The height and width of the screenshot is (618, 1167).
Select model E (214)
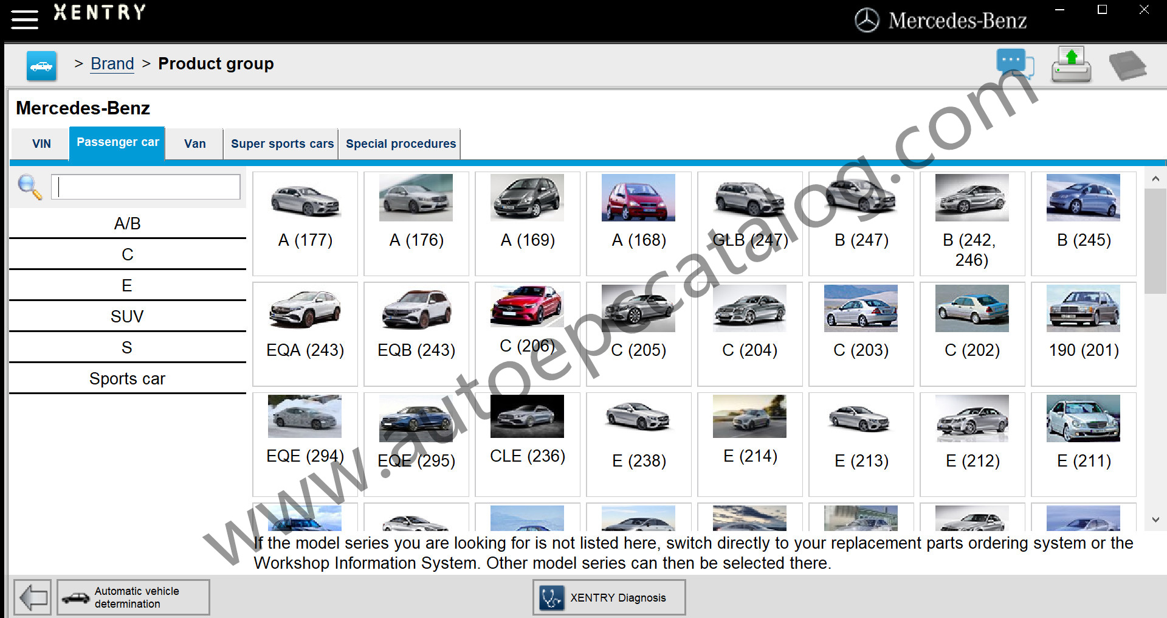pyautogui.click(x=750, y=445)
